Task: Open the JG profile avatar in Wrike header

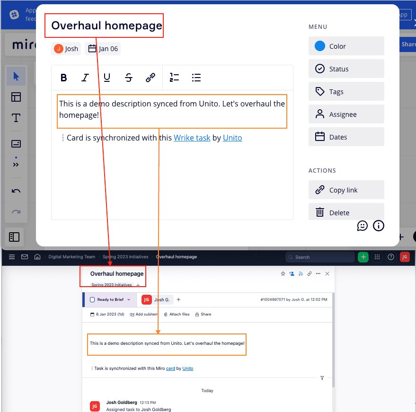Action: [405, 257]
